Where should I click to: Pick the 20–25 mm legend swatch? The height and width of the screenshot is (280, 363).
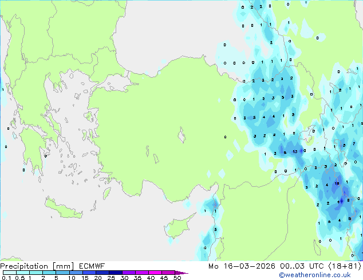tap(102, 273)
